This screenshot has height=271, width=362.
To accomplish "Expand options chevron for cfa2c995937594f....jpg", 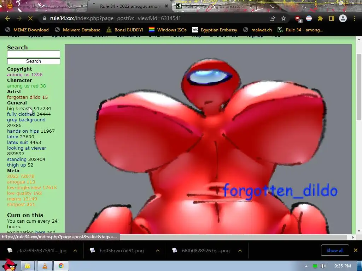I will [75, 251].
